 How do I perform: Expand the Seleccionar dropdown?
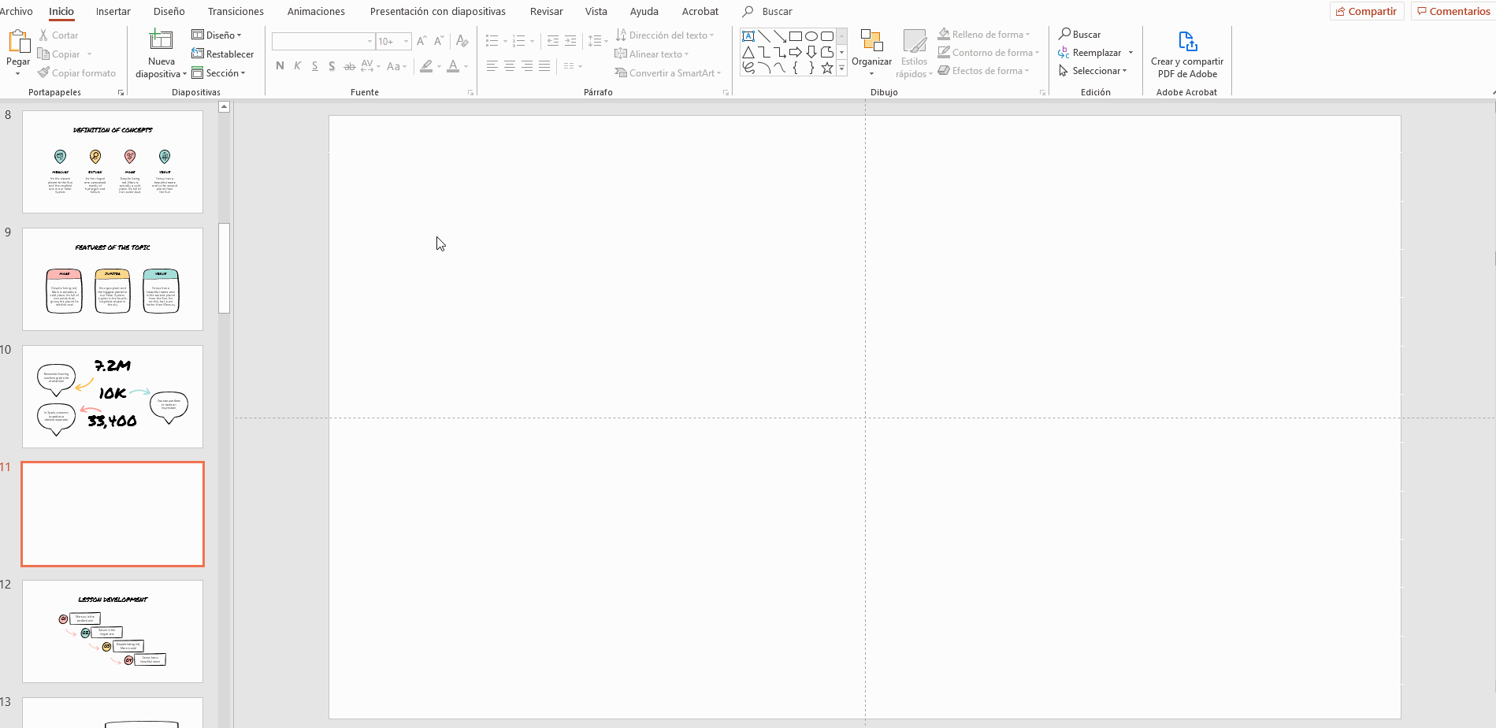(1093, 71)
